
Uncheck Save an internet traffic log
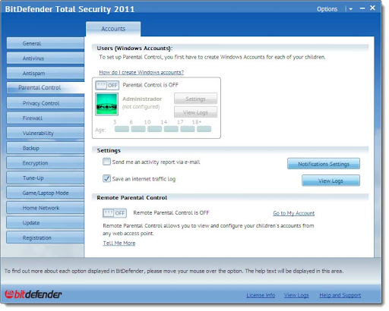tap(106, 178)
